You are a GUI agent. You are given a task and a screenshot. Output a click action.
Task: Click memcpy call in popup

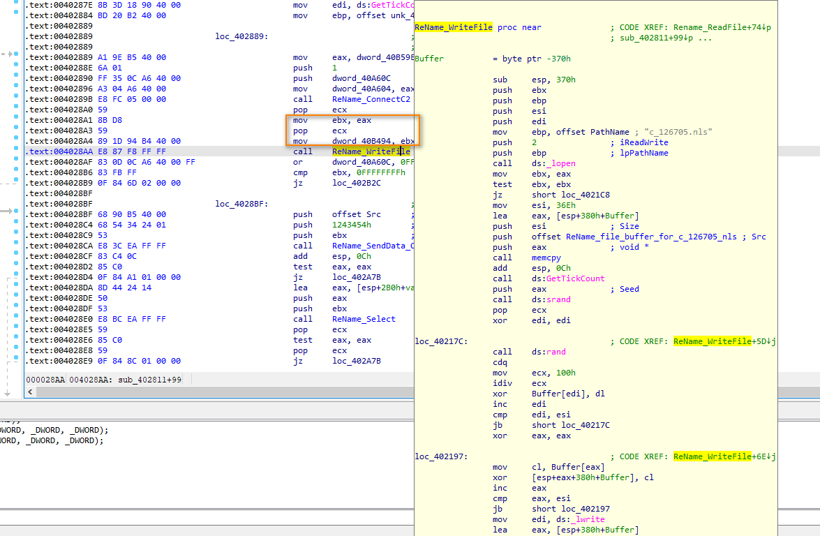tap(546, 258)
